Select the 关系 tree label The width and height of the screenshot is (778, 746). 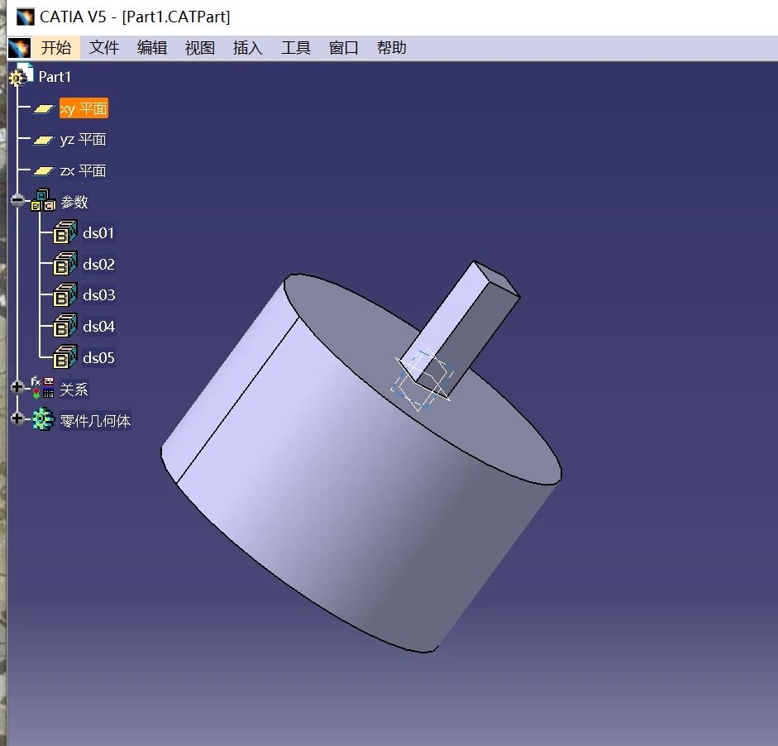(74, 390)
